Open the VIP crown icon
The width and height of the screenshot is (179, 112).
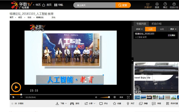tap(148, 4)
